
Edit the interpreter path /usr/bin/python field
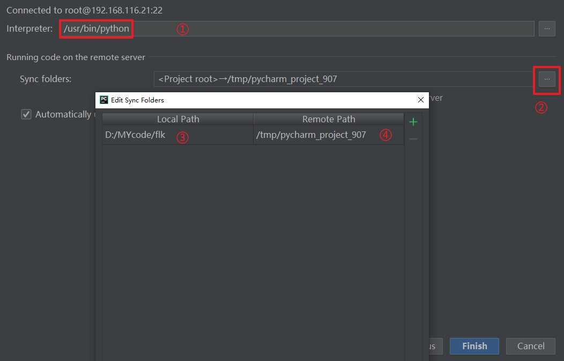(x=95, y=28)
